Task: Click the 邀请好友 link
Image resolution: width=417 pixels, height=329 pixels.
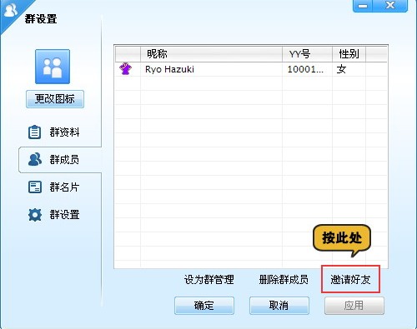Action: point(350,280)
